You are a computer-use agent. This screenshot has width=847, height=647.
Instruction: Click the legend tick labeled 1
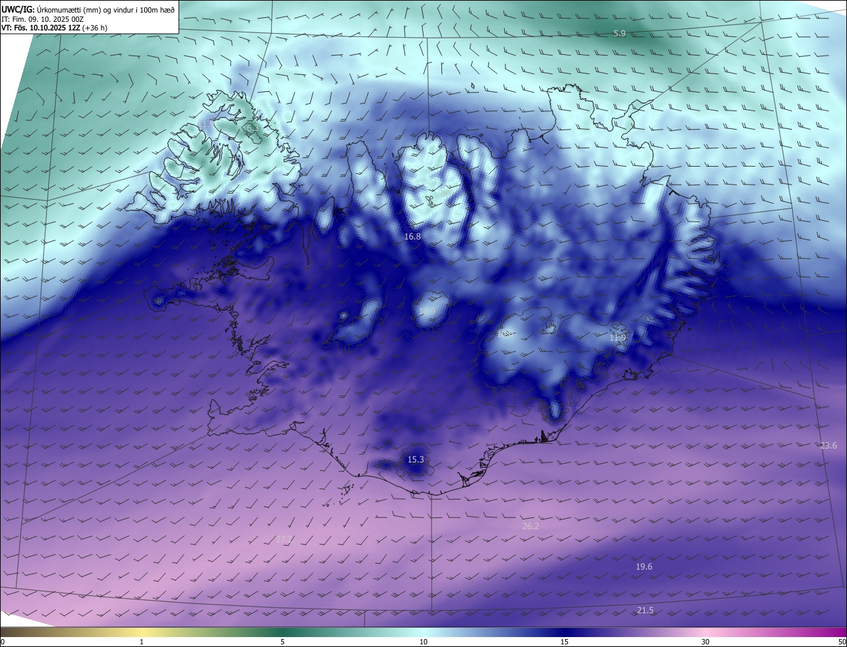pyautogui.click(x=142, y=642)
